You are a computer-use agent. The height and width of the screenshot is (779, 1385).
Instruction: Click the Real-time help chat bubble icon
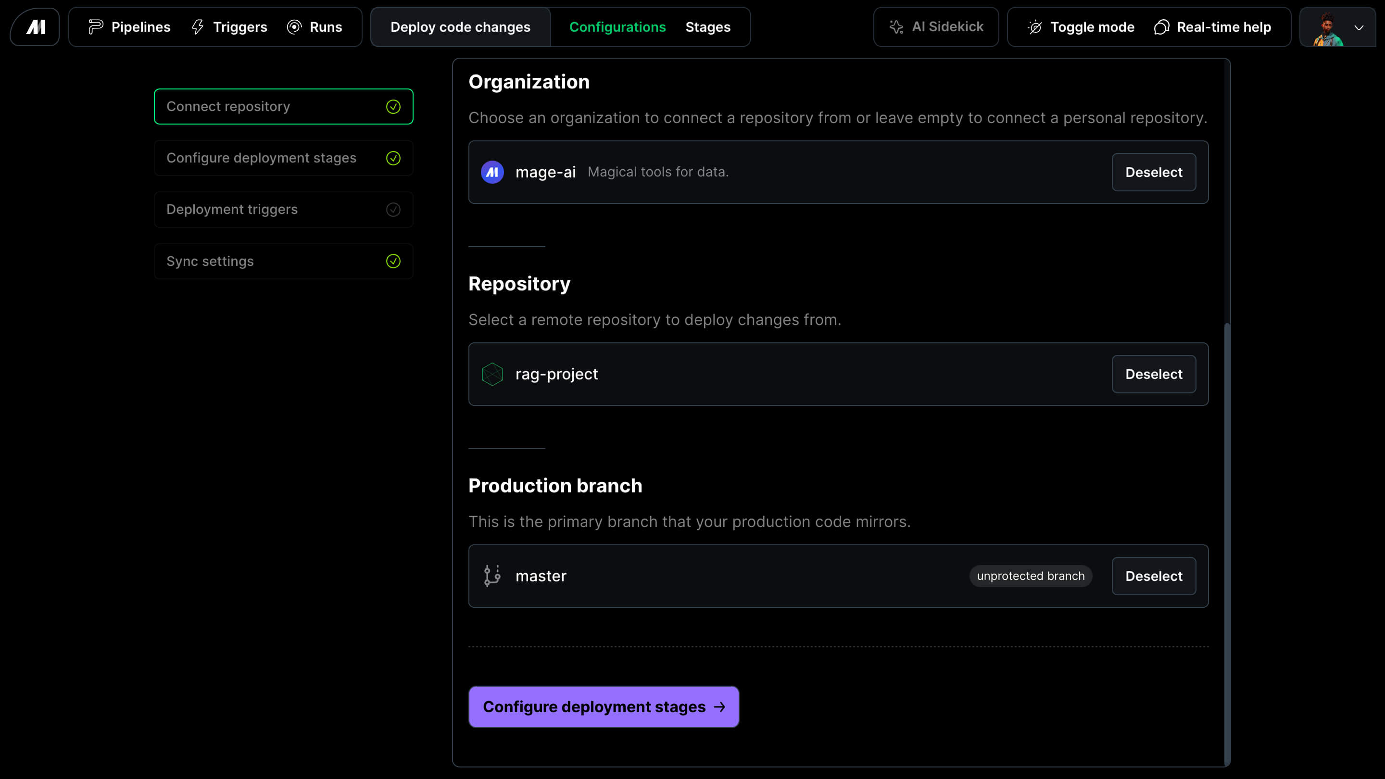point(1162,27)
